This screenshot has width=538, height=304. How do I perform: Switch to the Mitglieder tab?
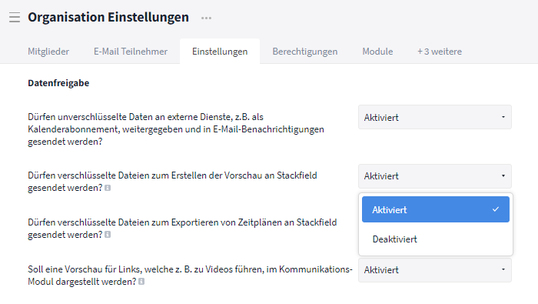(48, 52)
